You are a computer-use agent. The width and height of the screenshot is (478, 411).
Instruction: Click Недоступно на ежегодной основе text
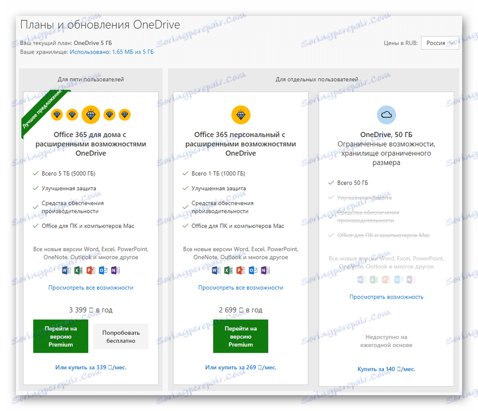click(387, 341)
